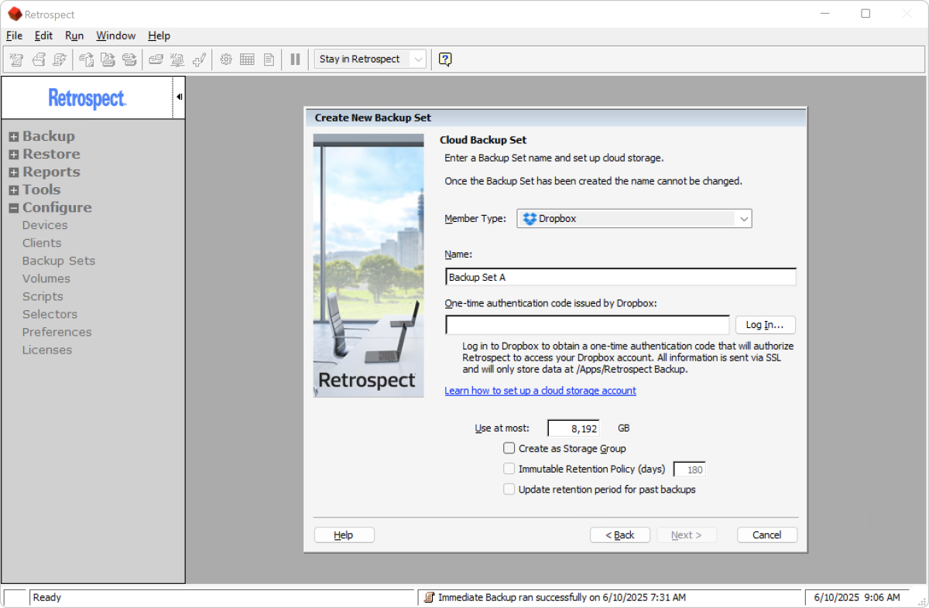Click the 6/10/2025 9:06 AM status clock
This screenshot has height=608, width=929.
tap(856, 597)
